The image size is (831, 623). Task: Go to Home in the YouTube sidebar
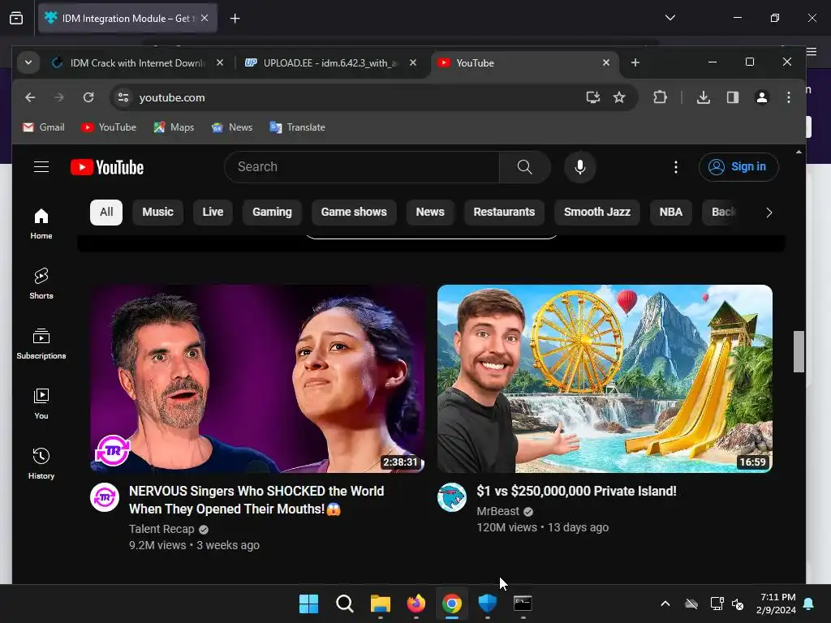point(41,224)
